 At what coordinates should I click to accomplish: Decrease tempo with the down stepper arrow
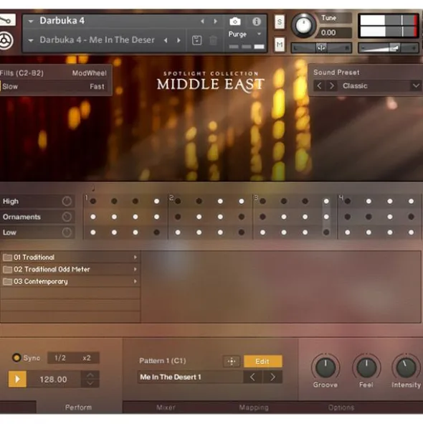[90, 383]
